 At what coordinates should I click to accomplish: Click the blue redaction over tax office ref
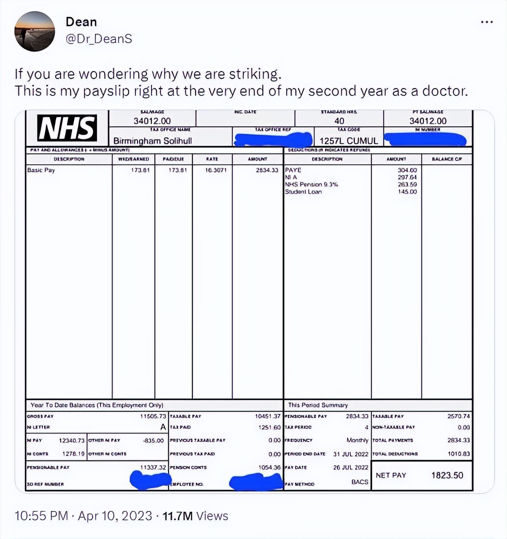pos(273,139)
